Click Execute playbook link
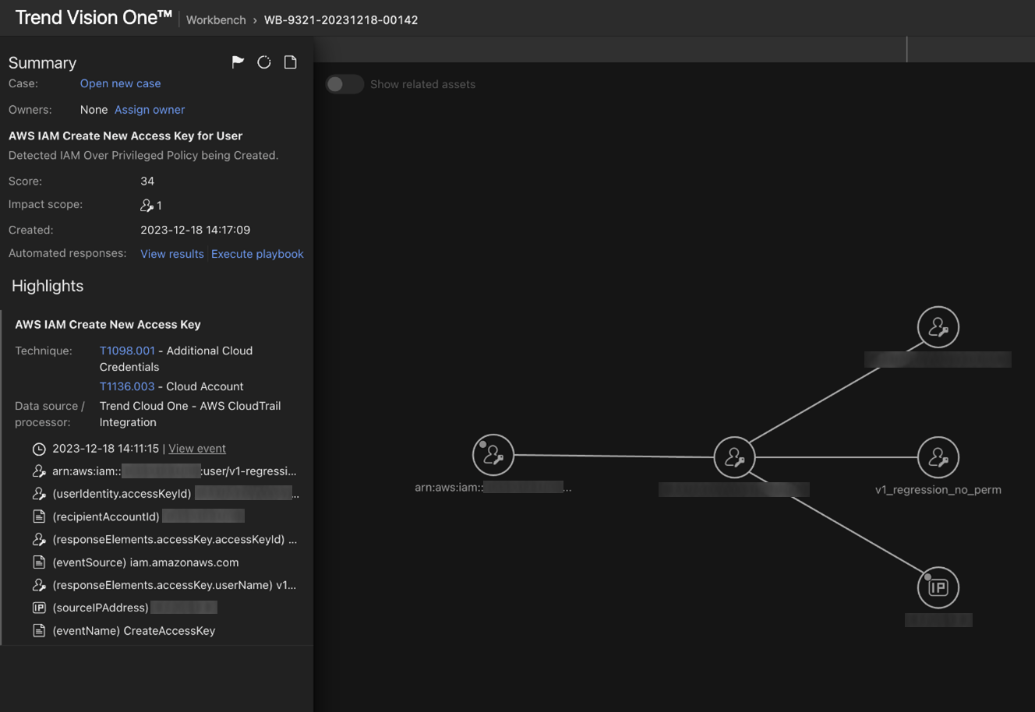Image resolution: width=1035 pixels, height=712 pixels. point(257,254)
